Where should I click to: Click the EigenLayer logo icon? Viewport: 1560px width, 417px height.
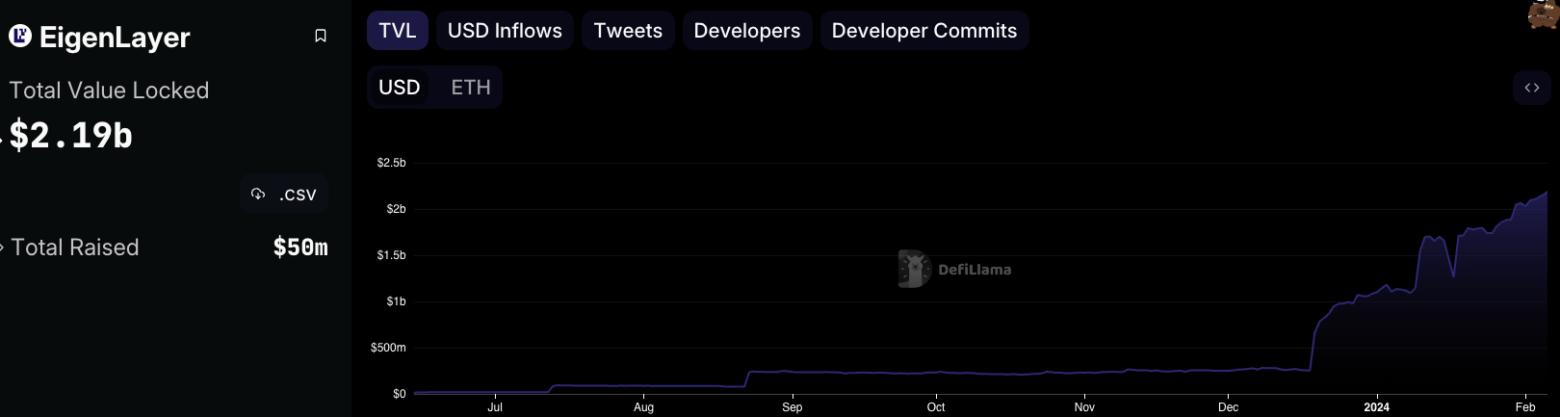(20, 37)
